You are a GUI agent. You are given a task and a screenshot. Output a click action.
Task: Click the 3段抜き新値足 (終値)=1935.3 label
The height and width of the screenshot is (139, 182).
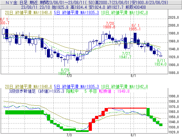tap(36, 91)
